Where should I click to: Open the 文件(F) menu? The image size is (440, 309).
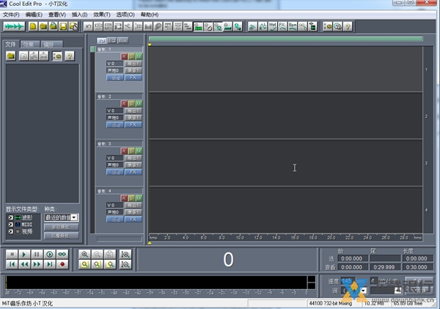click(x=11, y=14)
